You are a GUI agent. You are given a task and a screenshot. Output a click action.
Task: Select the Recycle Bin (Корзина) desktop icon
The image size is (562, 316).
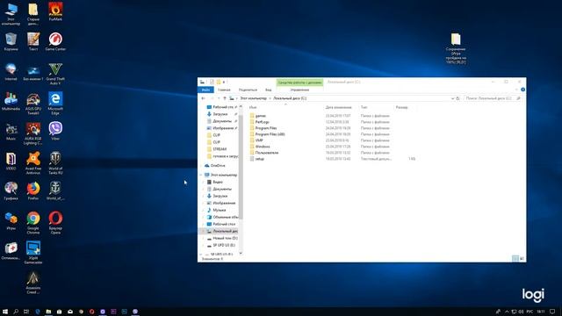tap(11, 41)
